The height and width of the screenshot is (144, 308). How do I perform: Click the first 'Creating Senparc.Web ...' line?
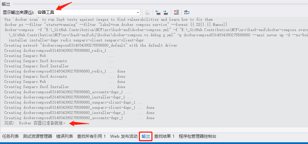tap(59, 56)
